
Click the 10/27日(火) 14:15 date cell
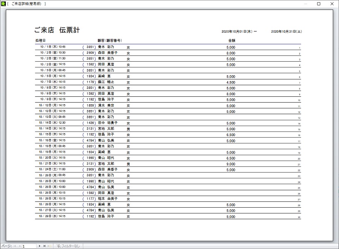[52, 210]
